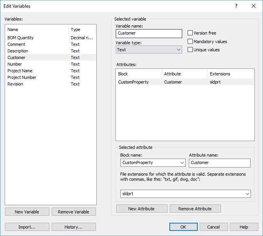Select the Comment variable row
This screenshot has width=263, height=236.
point(51,44)
